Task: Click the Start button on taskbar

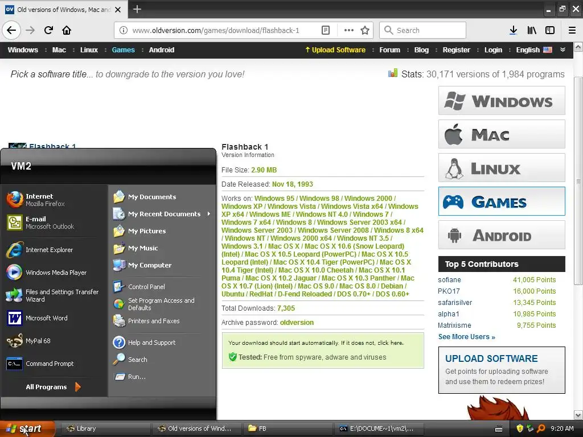Action: (27, 428)
